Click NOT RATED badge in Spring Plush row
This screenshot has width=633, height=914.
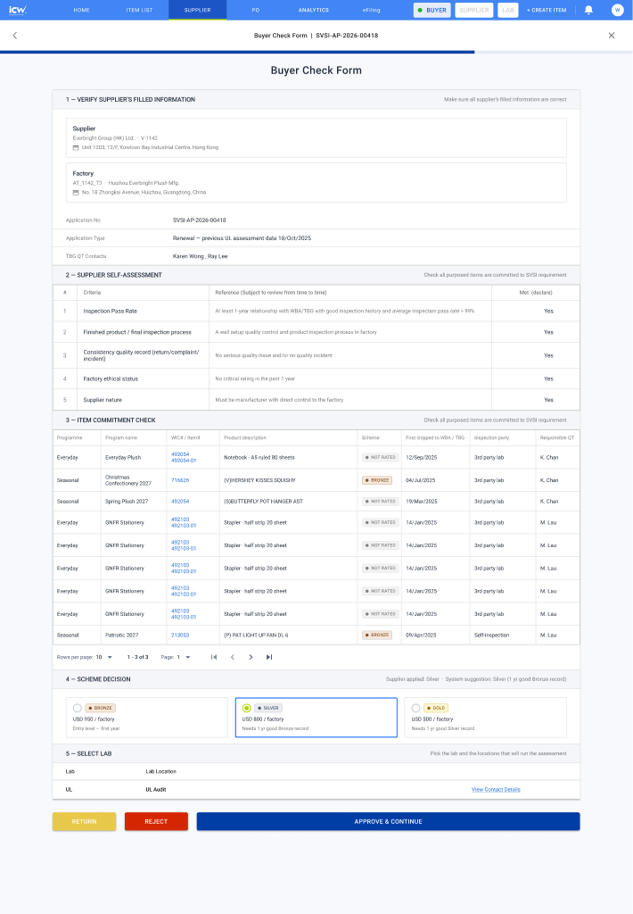coord(381,502)
